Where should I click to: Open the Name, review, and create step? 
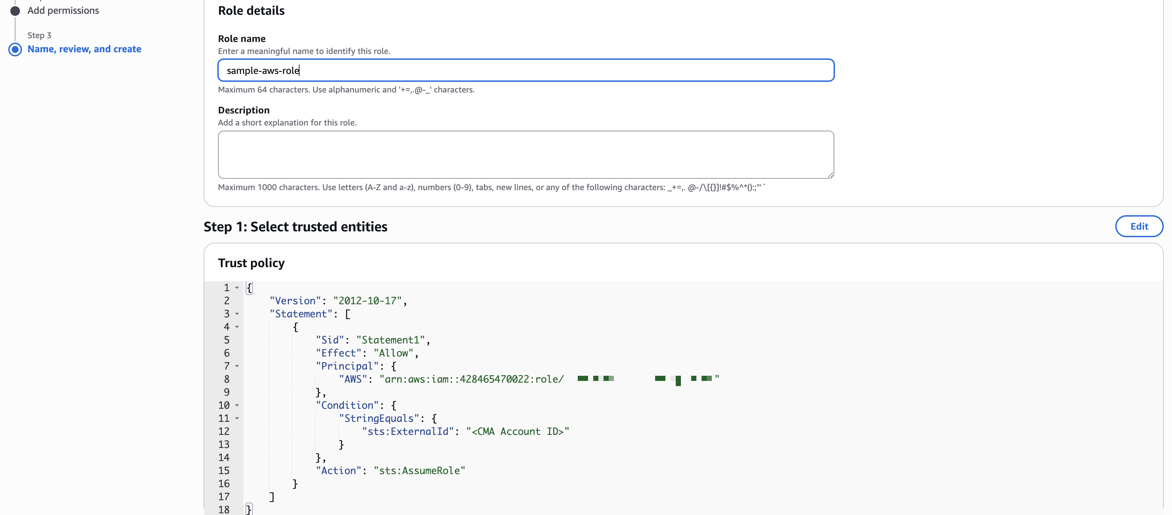point(84,49)
